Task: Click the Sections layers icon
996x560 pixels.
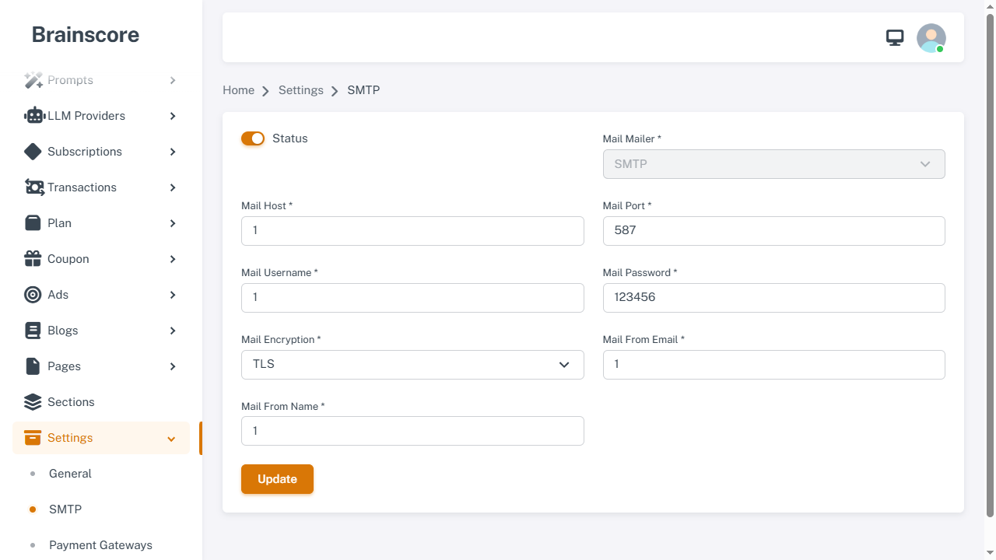Action: tap(33, 402)
